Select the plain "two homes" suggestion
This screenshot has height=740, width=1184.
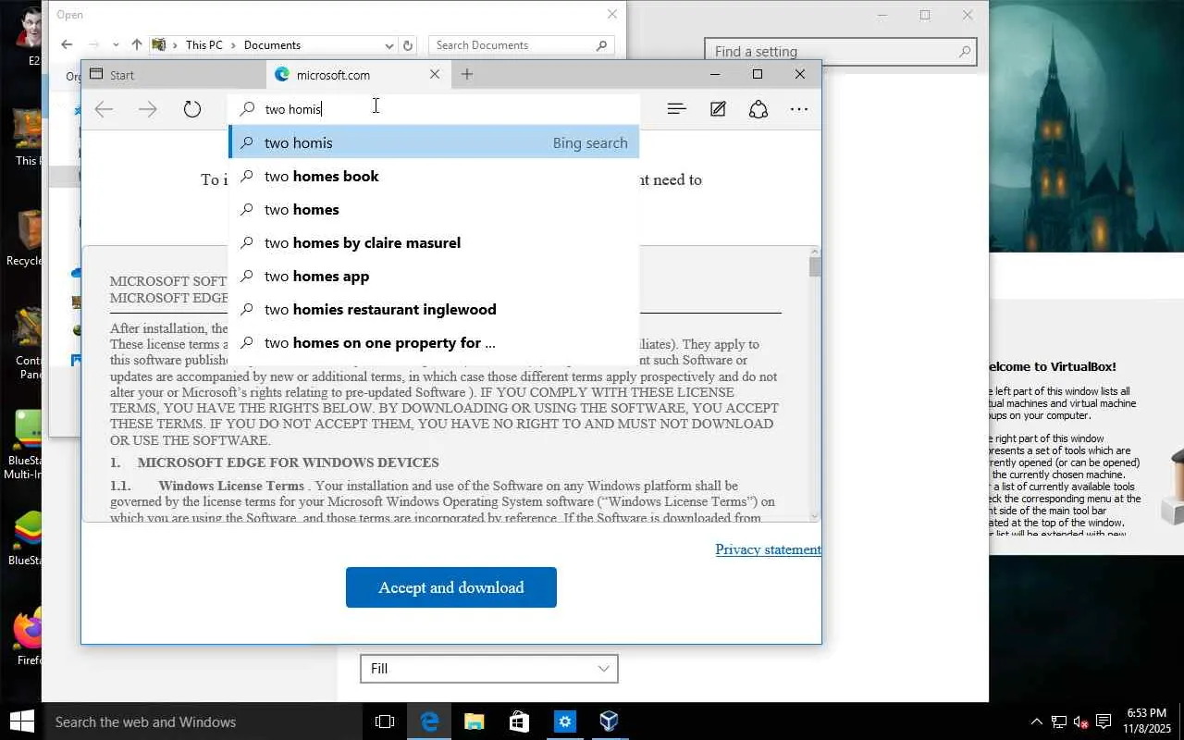[433, 209]
